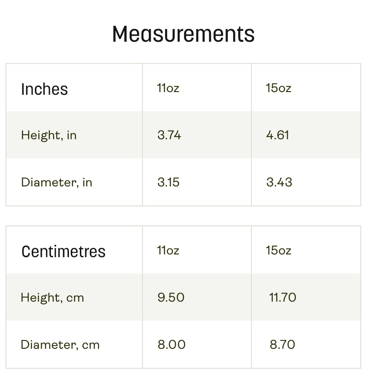The width and height of the screenshot is (368, 376).
Task: Click the 8.00 diameter value
Action: (x=172, y=345)
